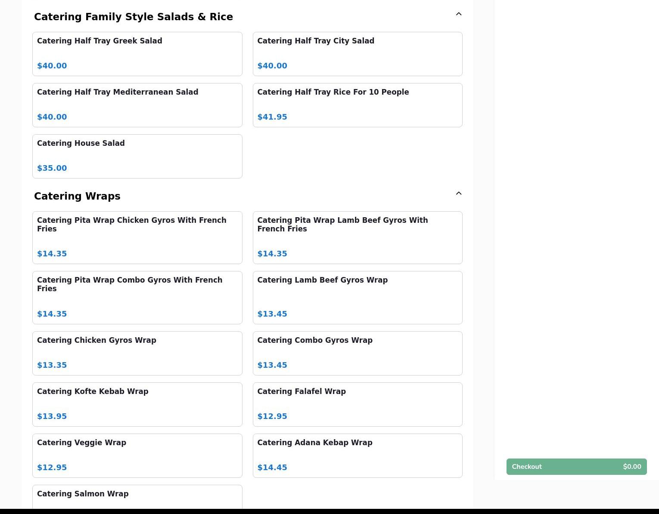Open the Catering House Salad item
This screenshot has width=659, height=514.
tap(137, 156)
